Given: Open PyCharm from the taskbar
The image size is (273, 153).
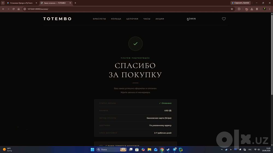Looking at the screenshot, I should pos(181,149).
